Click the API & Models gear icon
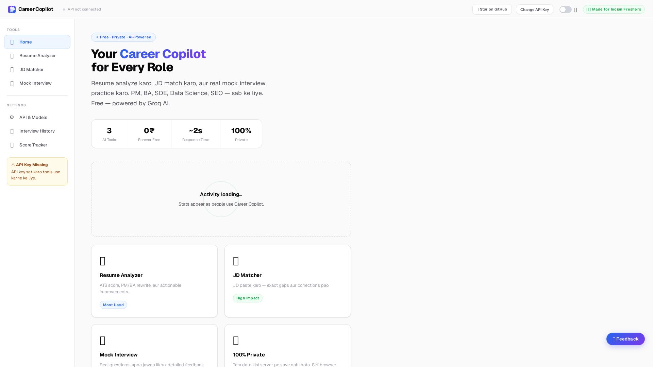The width and height of the screenshot is (653, 367). click(x=12, y=117)
